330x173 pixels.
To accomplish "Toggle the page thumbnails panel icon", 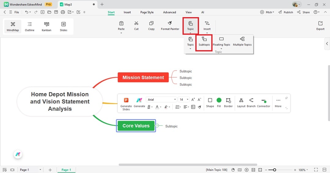I will point(13,170).
